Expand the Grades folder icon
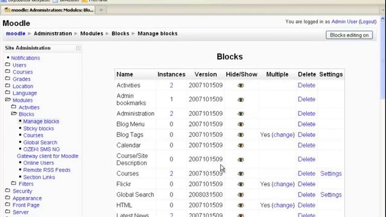 point(8,79)
